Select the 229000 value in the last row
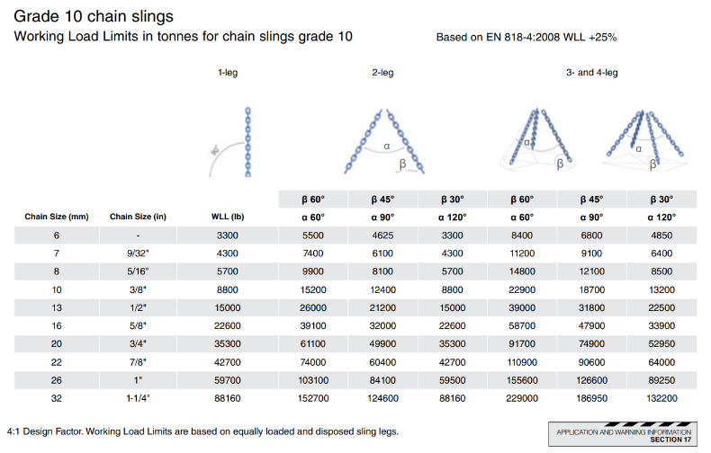The height and width of the screenshot is (453, 711). 522,396
